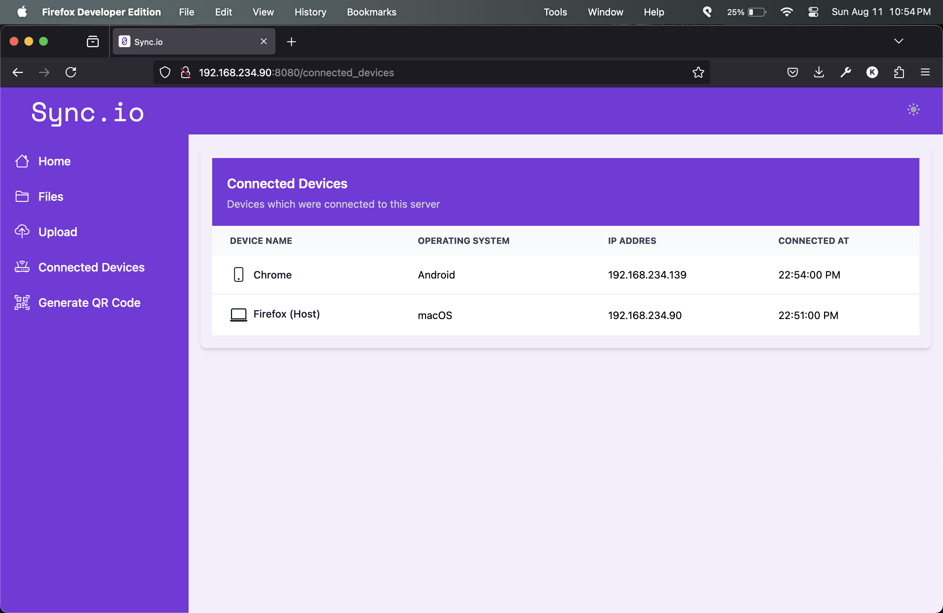Open the File menu
943x613 pixels.
pos(186,12)
